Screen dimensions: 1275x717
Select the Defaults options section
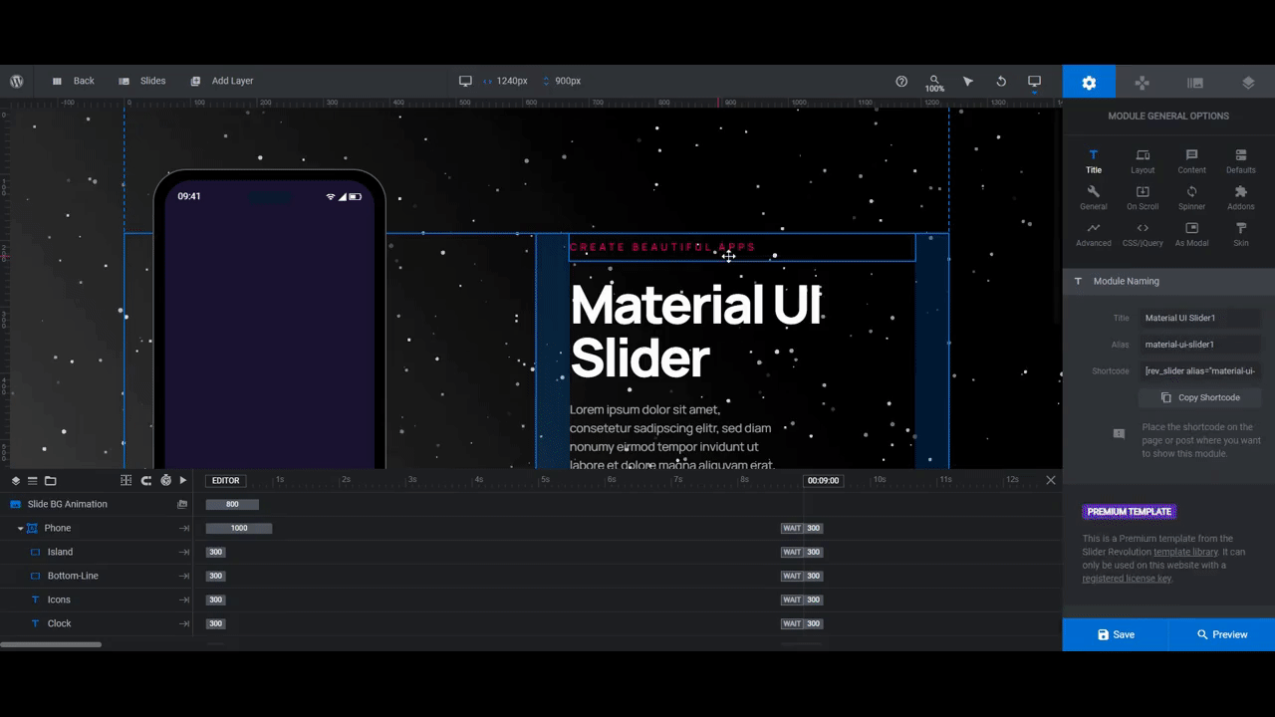[1241, 161]
